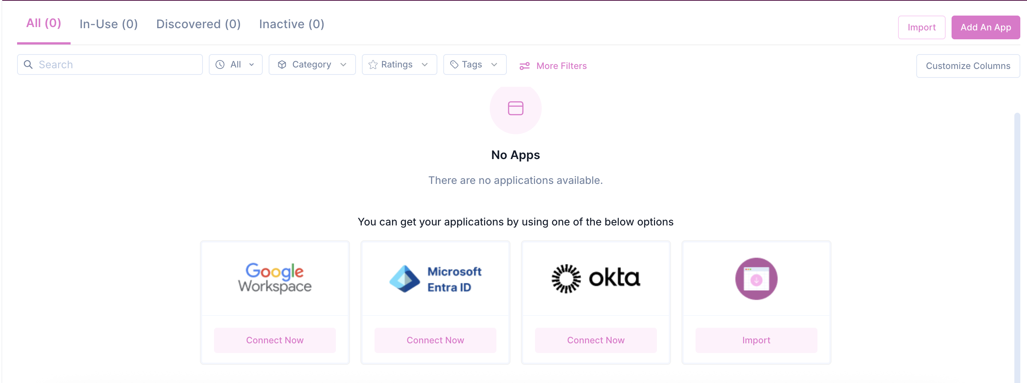Click the star icon beside Ratings
Viewport: 1027px width, 383px height.
373,65
